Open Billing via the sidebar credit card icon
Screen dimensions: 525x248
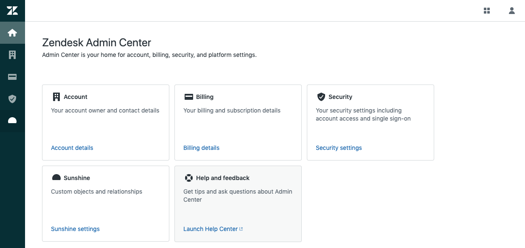point(12,77)
